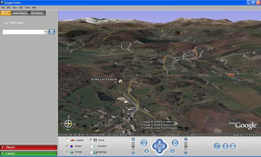Screen dimensions: 261x157
Task: Rotate view clockwise button
Action: click(175, 143)
